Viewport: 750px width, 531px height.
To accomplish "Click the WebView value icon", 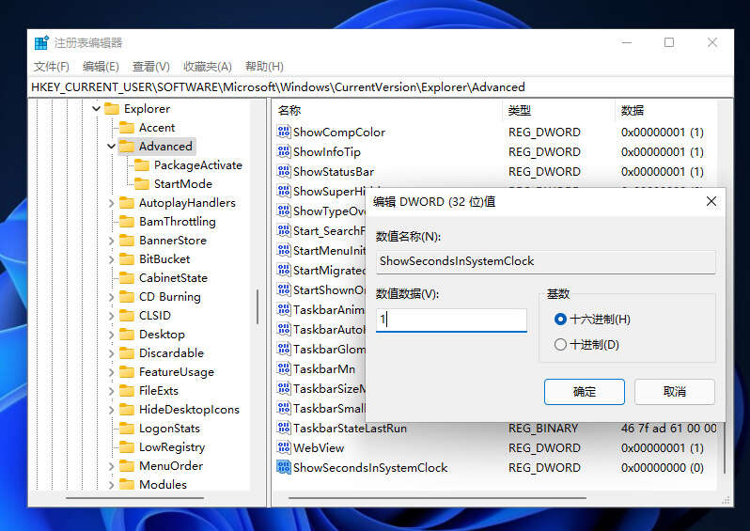I will click(284, 447).
